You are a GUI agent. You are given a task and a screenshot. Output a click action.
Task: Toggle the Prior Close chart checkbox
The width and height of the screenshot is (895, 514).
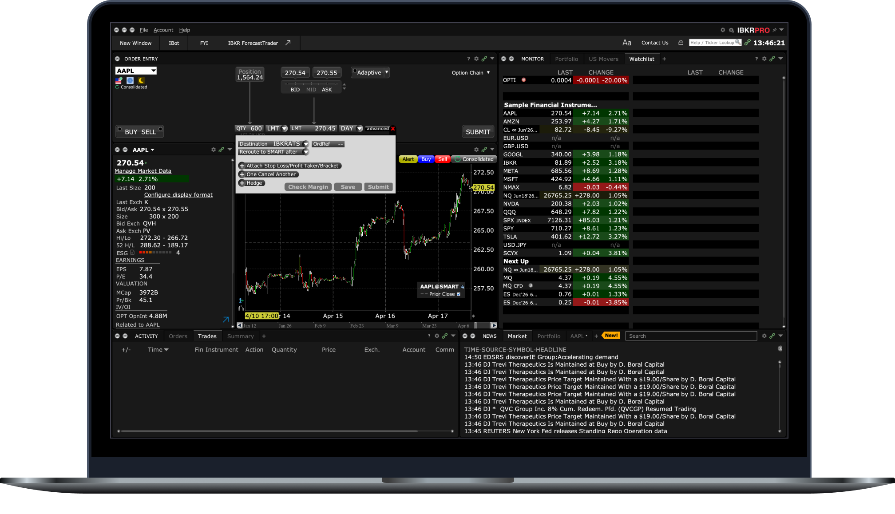coord(459,294)
